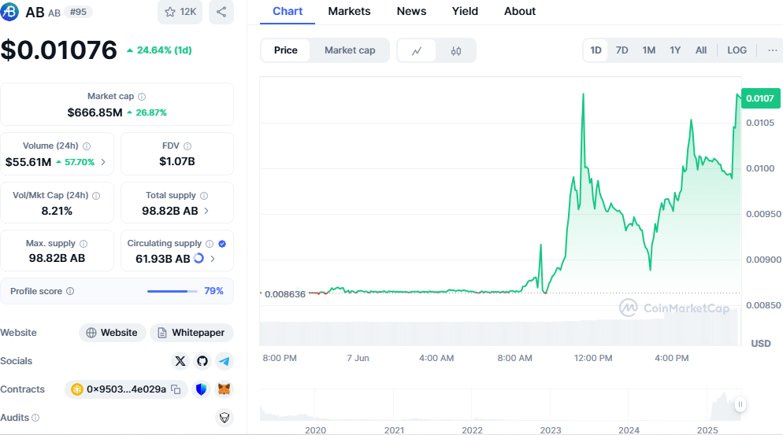Image resolution: width=783 pixels, height=435 pixels.
Task: Switch to candlestick chart view
Action: 456,50
